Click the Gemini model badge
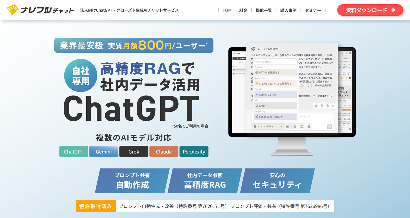 104,152
